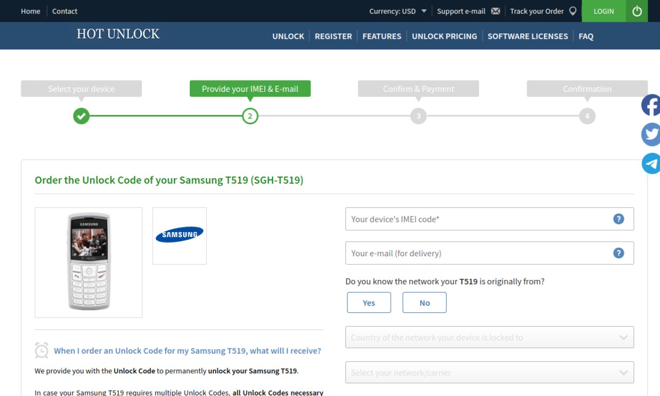Image resolution: width=660 pixels, height=396 pixels.
Task: Open the FEATURES menu item
Action: pos(382,36)
